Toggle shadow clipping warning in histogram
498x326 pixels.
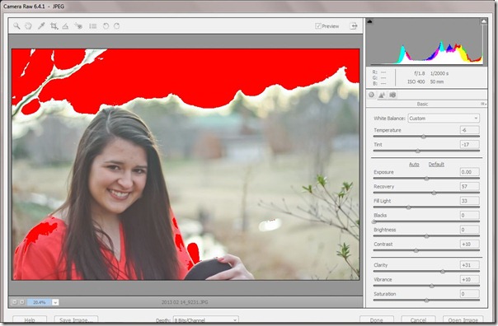[369, 21]
